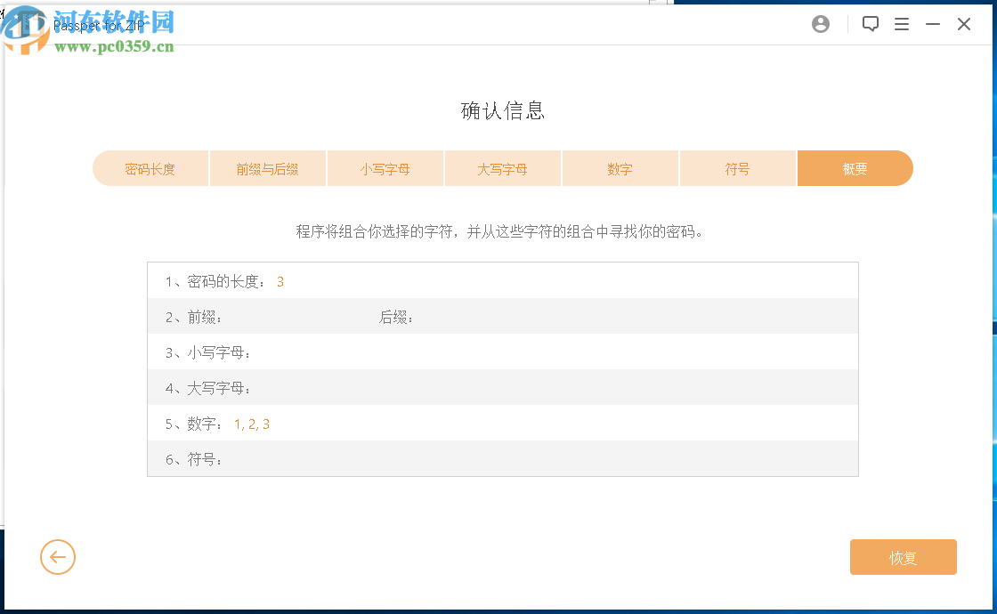Click the 数字 row showing 1,2,3
This screenshot has height=614, width=997.
pos(252,424)
